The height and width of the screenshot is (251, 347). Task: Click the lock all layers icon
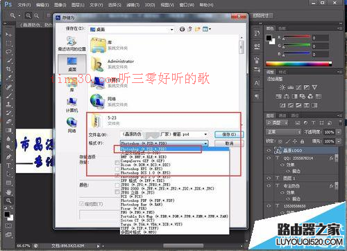click(x=302, y=141)
